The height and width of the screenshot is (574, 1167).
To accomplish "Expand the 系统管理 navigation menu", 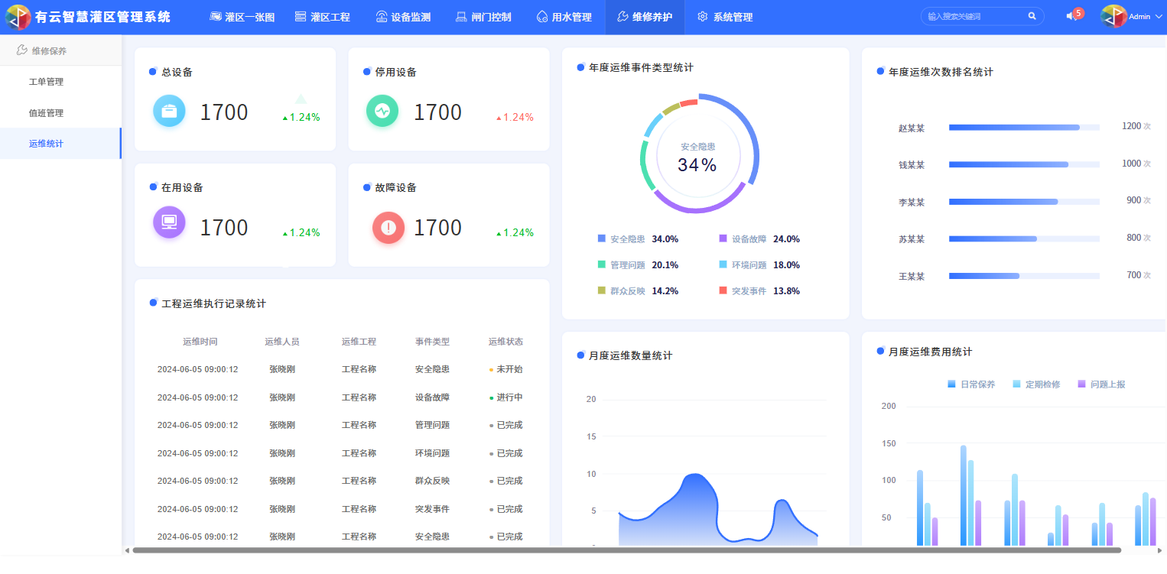I will coord(725,17).
